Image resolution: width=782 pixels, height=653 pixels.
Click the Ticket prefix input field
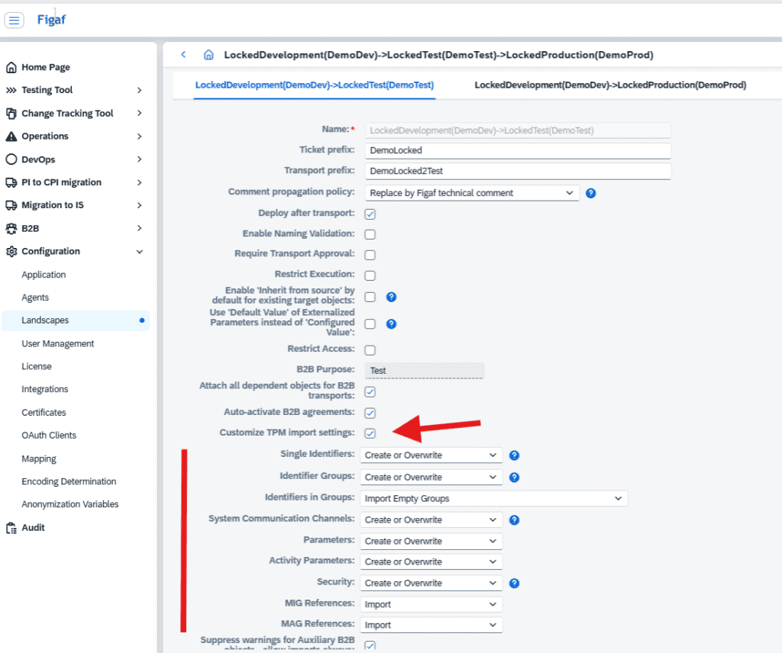(518, 150)
